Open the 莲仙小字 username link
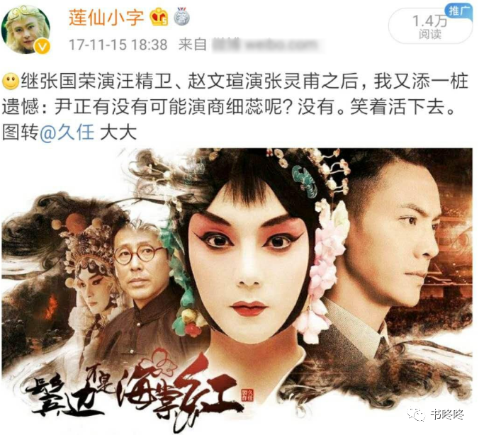Image resolution: width=479 pixels, height=435 pixels. (x=106, y=18)
